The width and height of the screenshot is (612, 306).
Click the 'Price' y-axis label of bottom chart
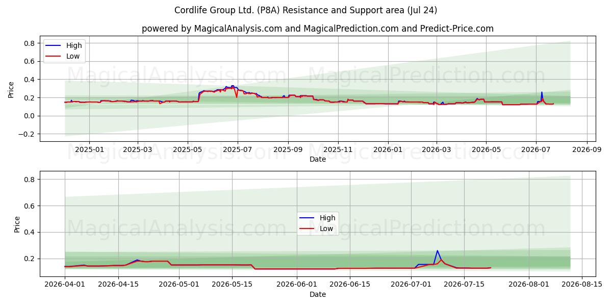(x=17, y=224)
